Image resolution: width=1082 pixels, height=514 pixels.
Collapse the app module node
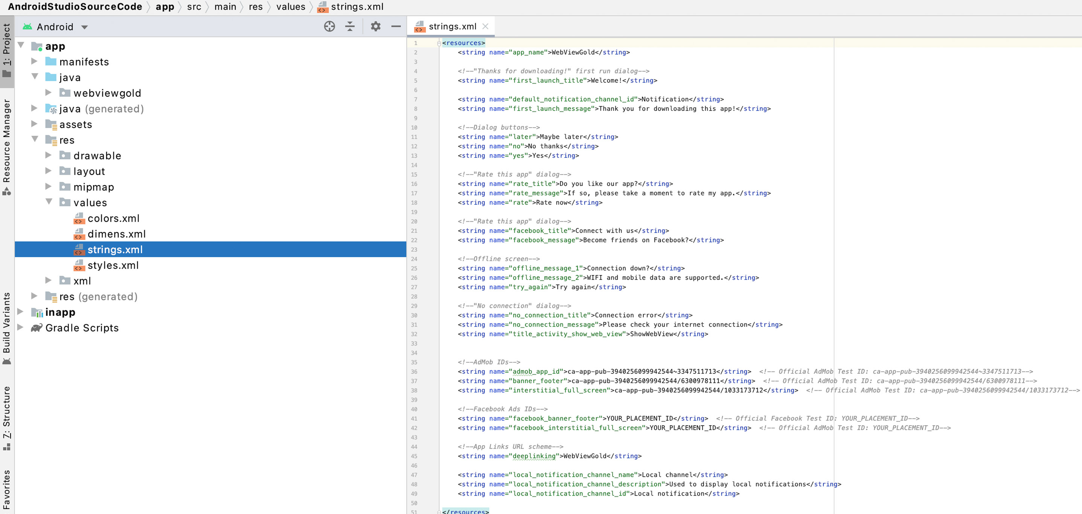click(x=21, y=46)
